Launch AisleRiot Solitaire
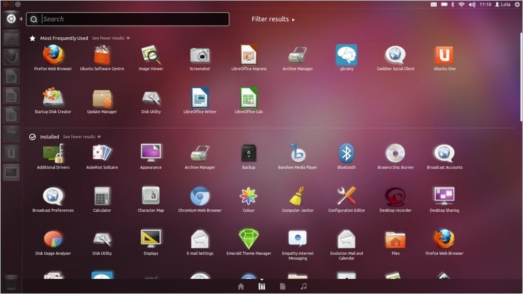Viewport: 523px width, 294px height. (x=102, y=153)
